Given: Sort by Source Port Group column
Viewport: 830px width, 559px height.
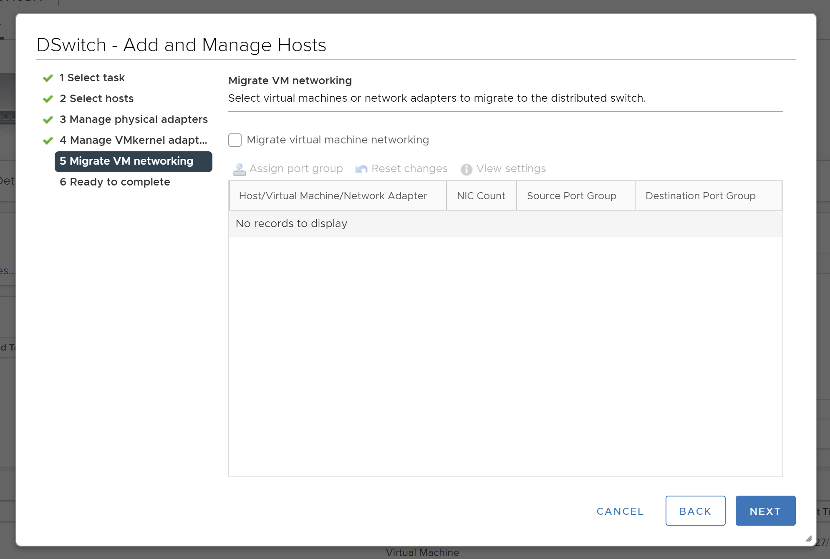Looking at the screenshot, I should [x=571, y=196].
